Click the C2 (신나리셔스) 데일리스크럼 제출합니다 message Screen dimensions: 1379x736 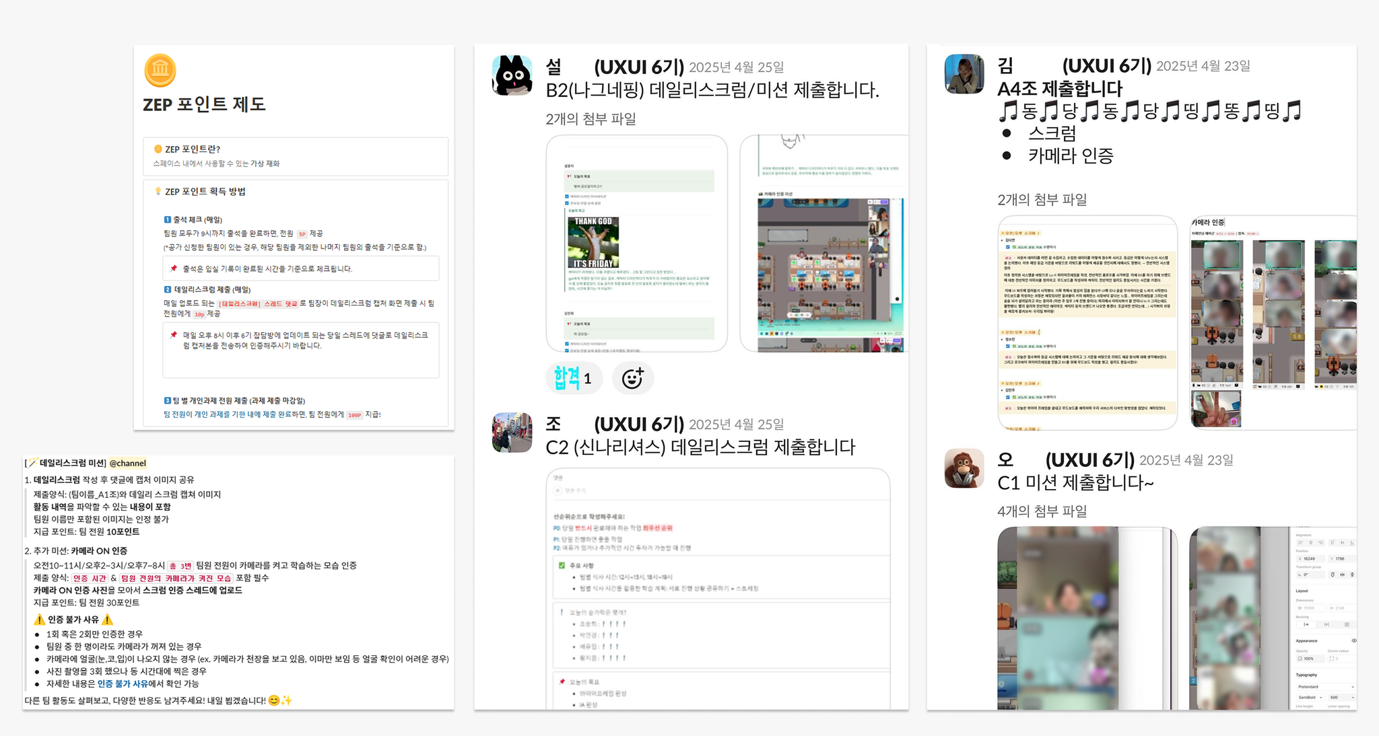click(700, 447)
